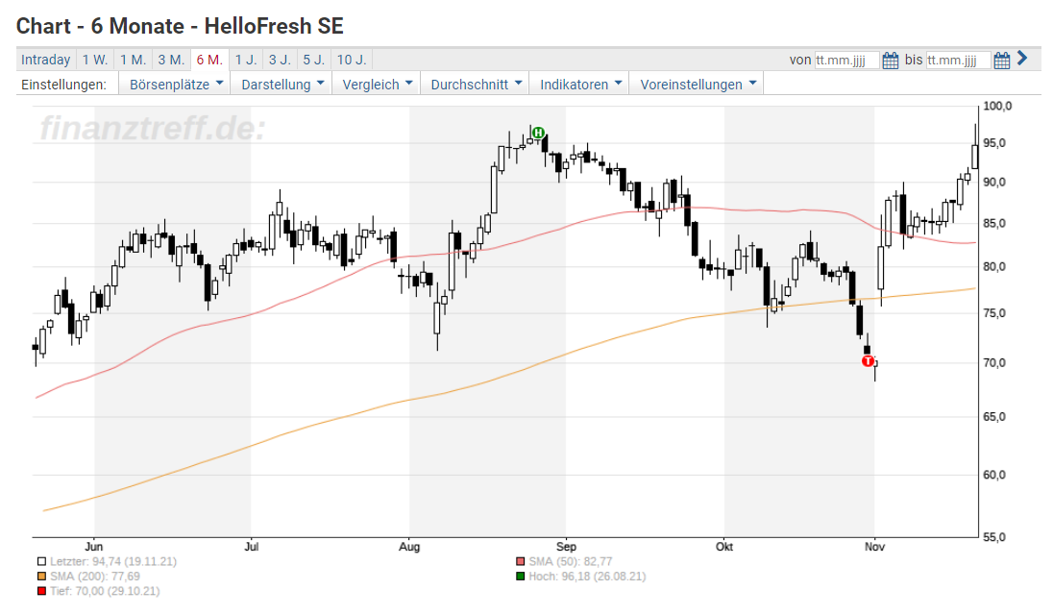Switch to the 3 J. time range
Viewport: 1053px width, 615px height.
tap(280, 60)
